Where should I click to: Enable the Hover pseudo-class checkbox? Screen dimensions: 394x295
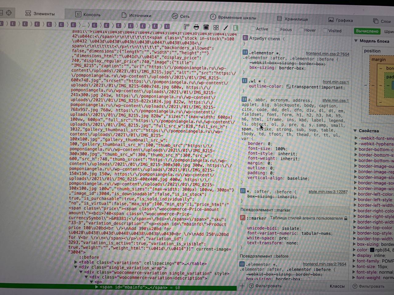click(301, 30)
